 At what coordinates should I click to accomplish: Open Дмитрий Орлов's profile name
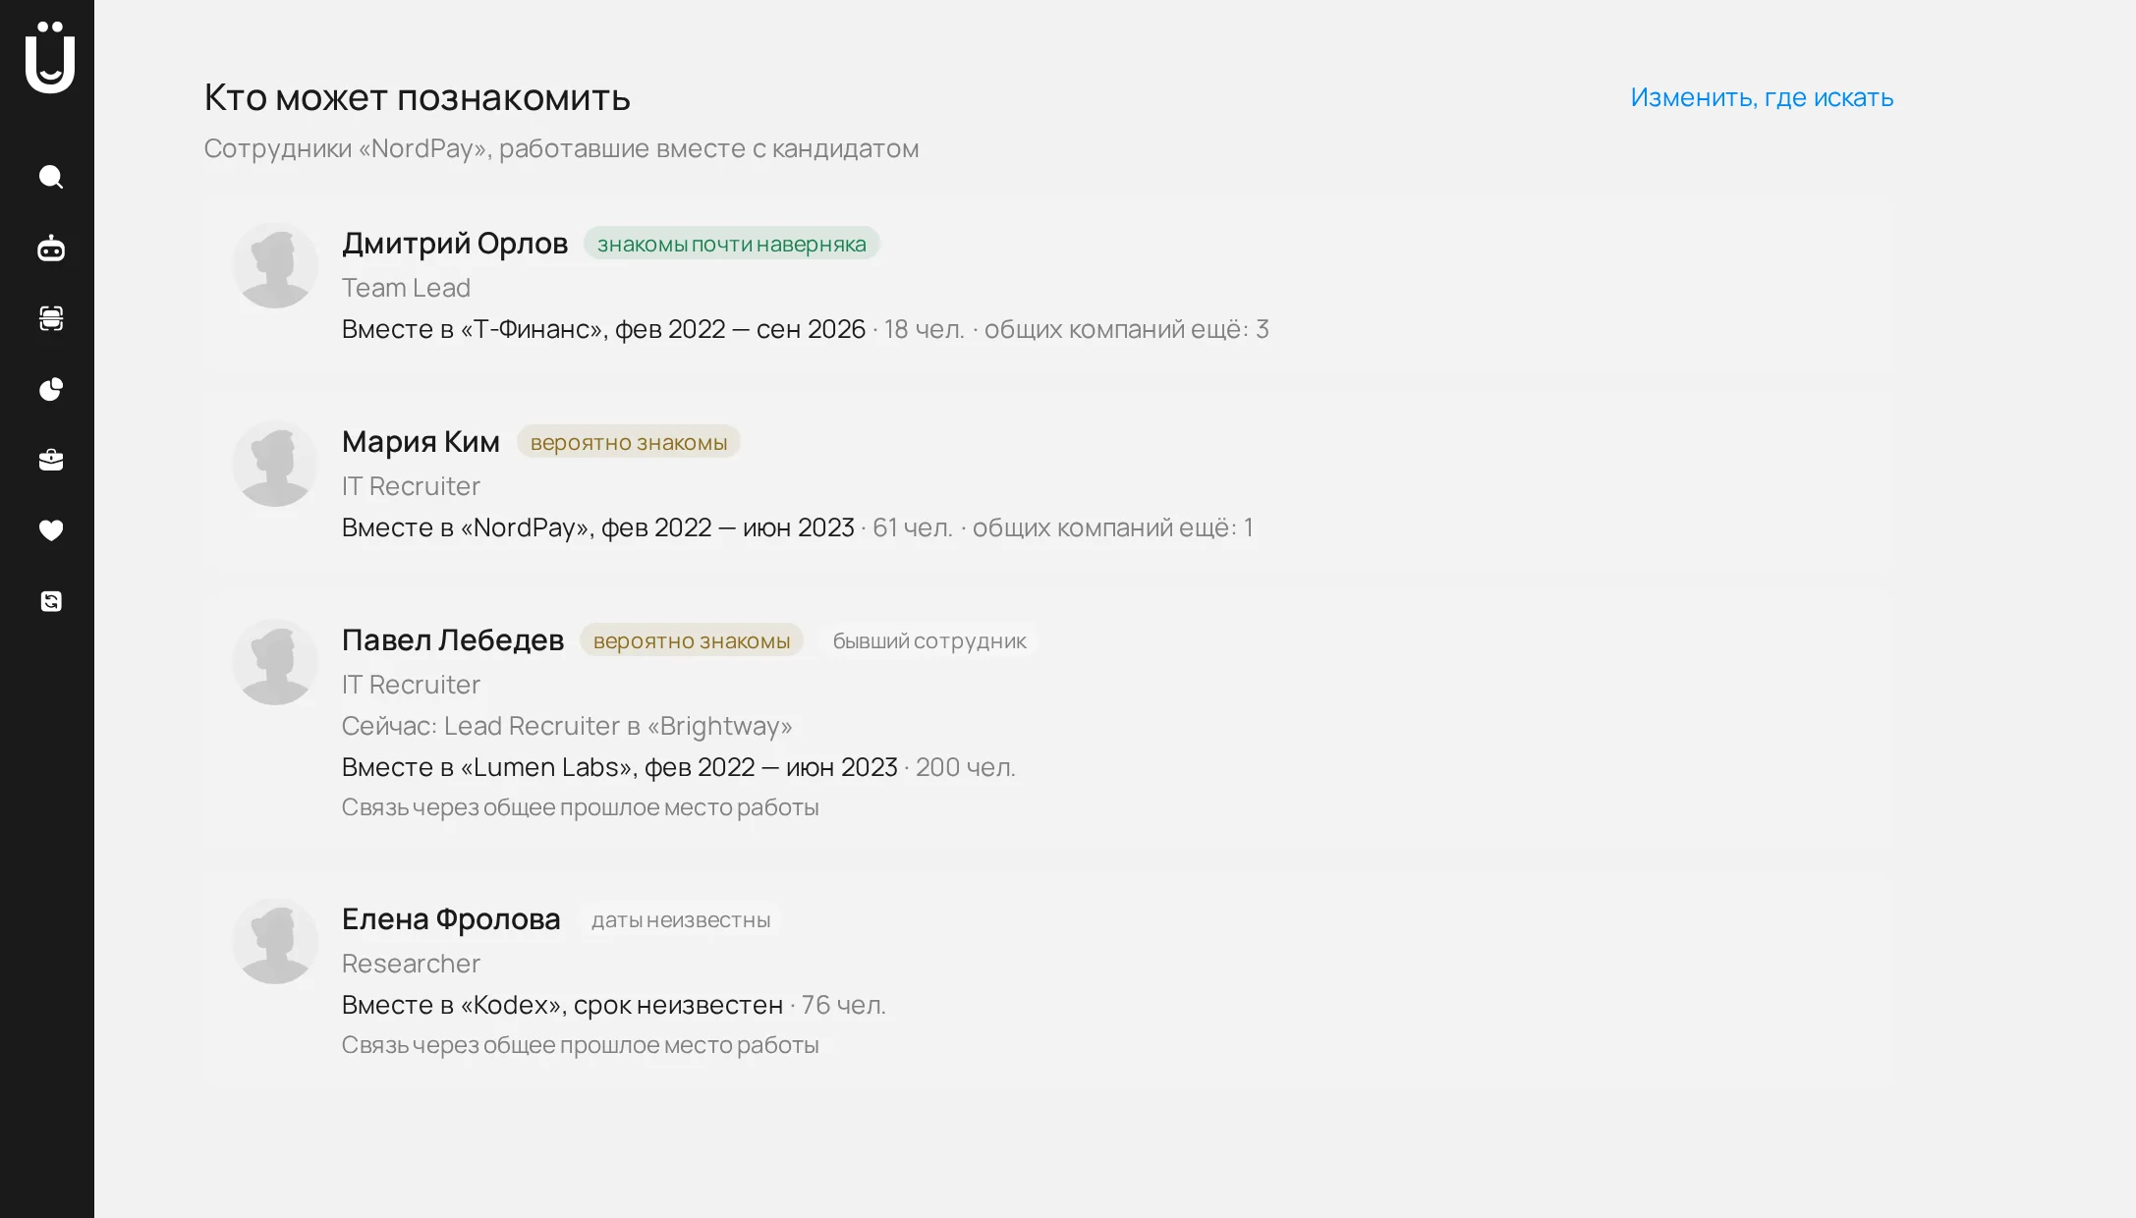[455, 243]
